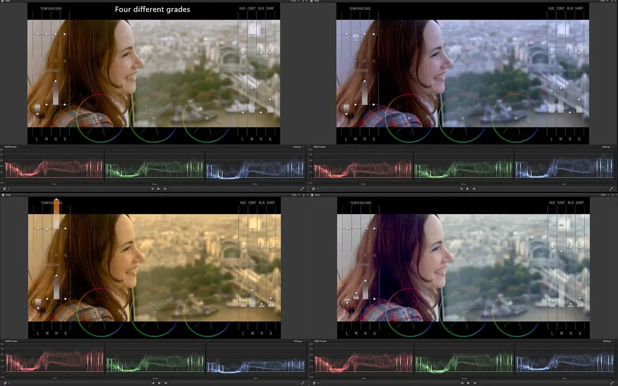Advance one frame in bottom-right viewer
The image size is (618, 386).
click(474, 383)
